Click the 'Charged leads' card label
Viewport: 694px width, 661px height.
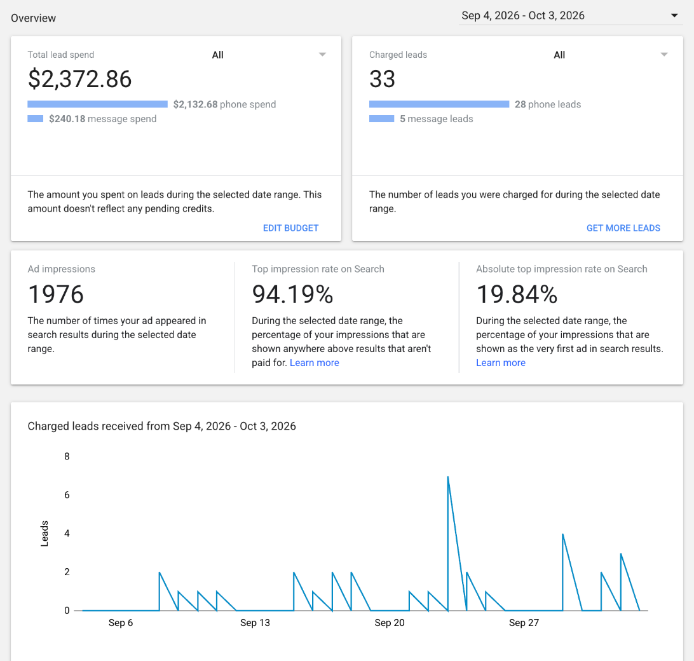pos(398,55)
